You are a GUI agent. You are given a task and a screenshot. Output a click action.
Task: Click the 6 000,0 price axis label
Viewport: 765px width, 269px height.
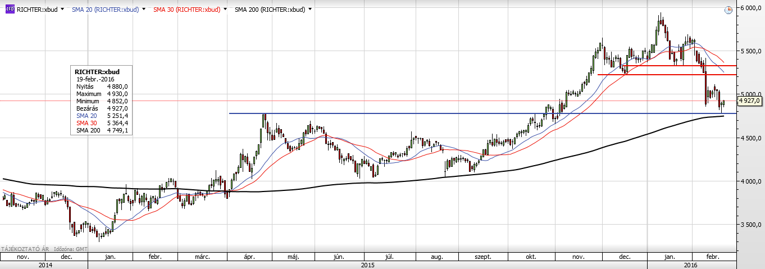pyautogui.click(x=752, y=8)
